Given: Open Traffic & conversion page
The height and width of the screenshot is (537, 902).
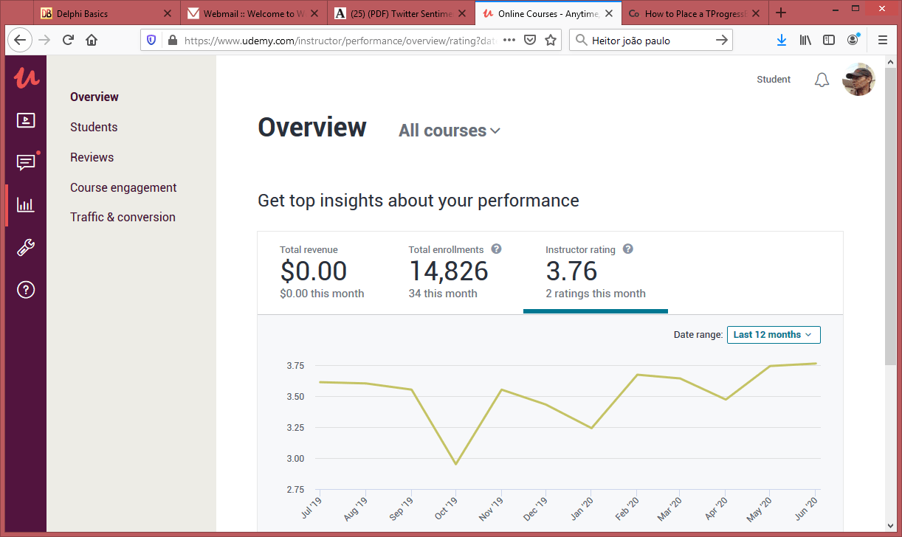Looking at the screenshot, I should [123, 217].
